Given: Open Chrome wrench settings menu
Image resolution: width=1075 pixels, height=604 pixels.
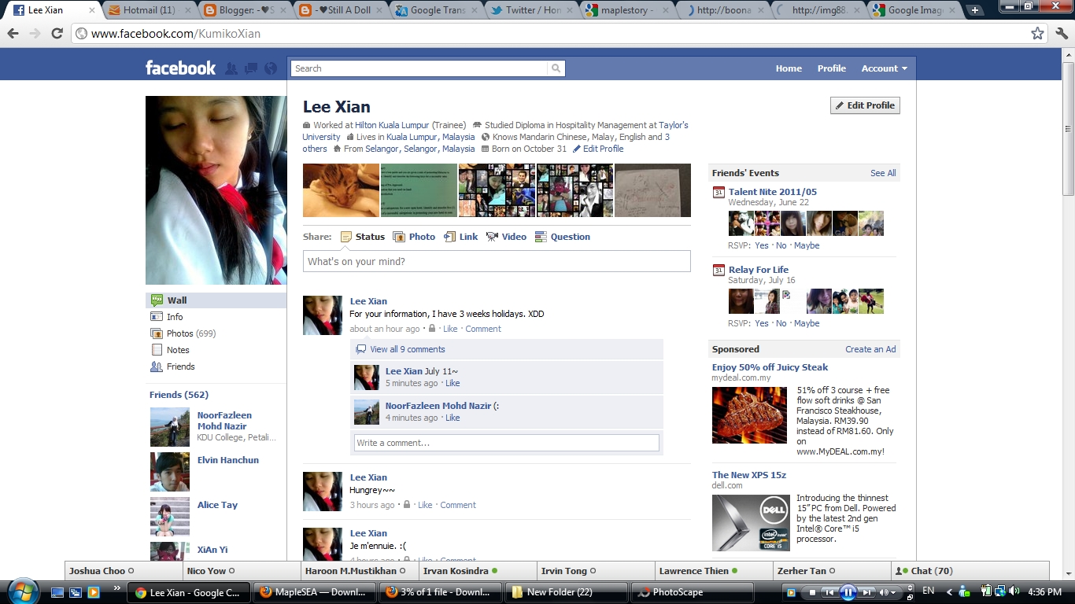Looking at the screenshot, I should (1062, 34).
